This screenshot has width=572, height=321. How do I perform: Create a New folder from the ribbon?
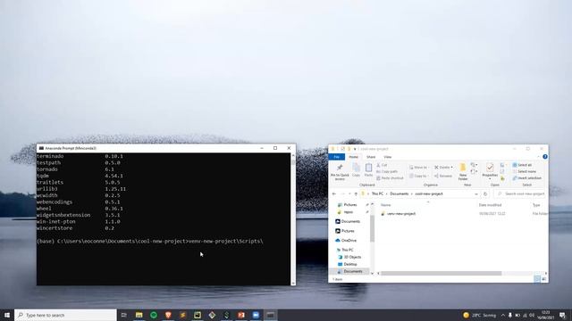[x=463, y=172]
